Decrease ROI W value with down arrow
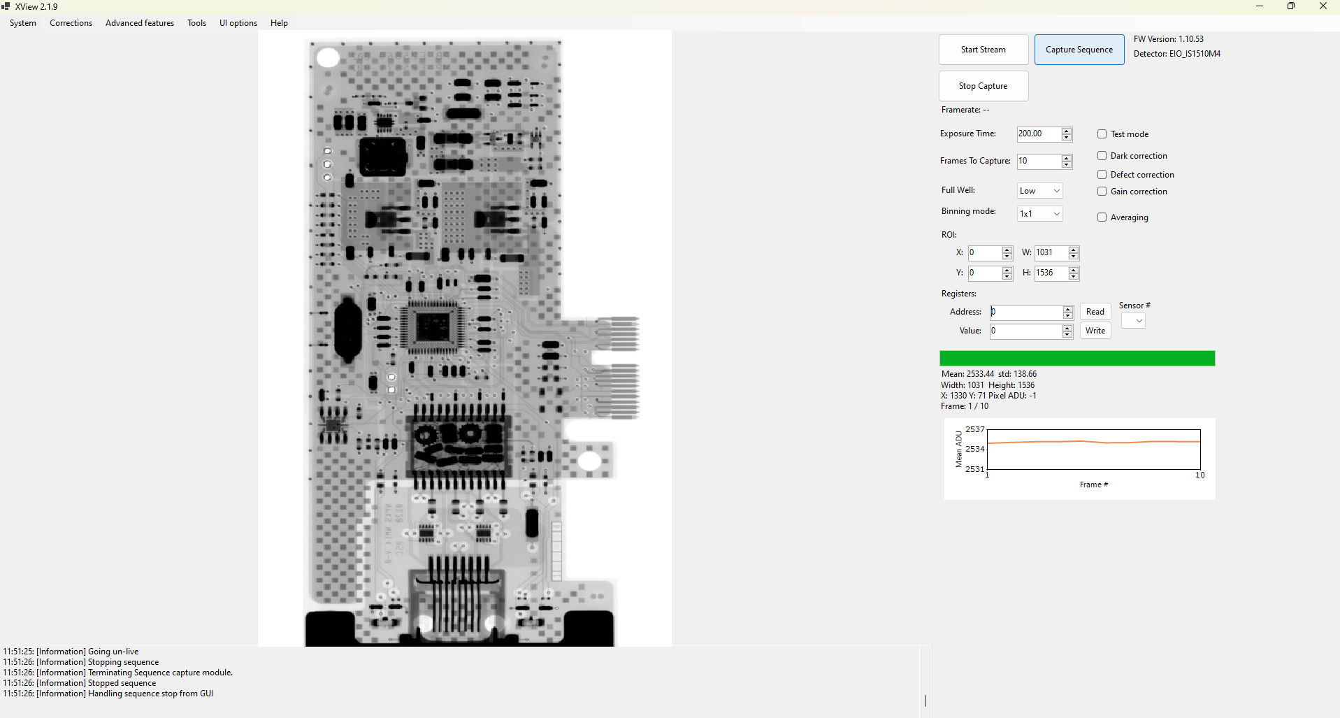The width and height of the screenshot is (1340, 718). (1074, 257)
